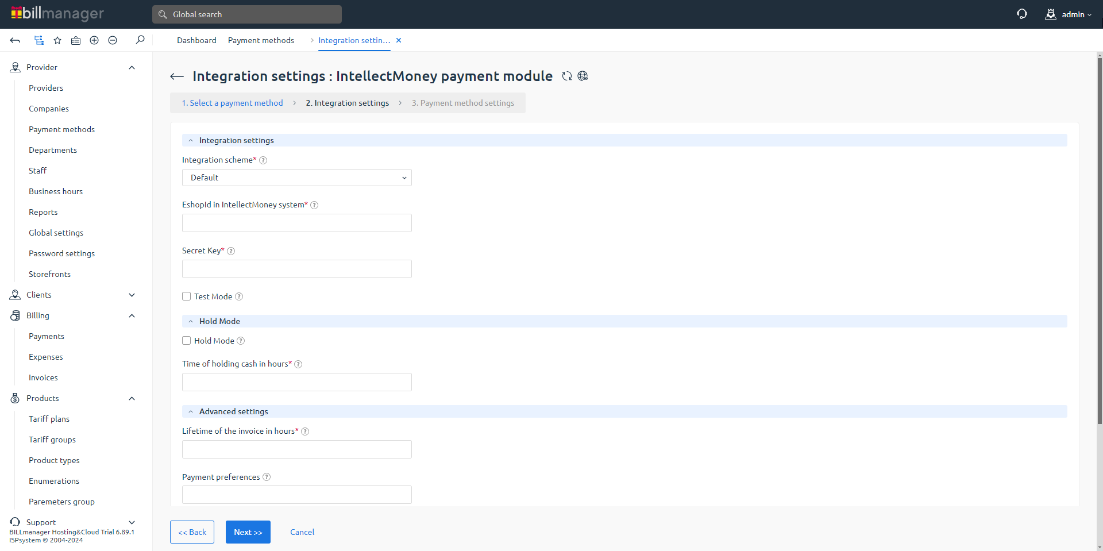Click the refresh icon beside the page title

tap(567, 76)
